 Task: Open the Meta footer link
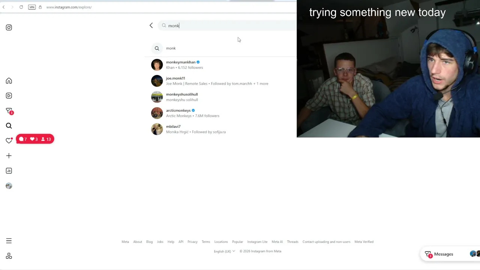point(125,242)
